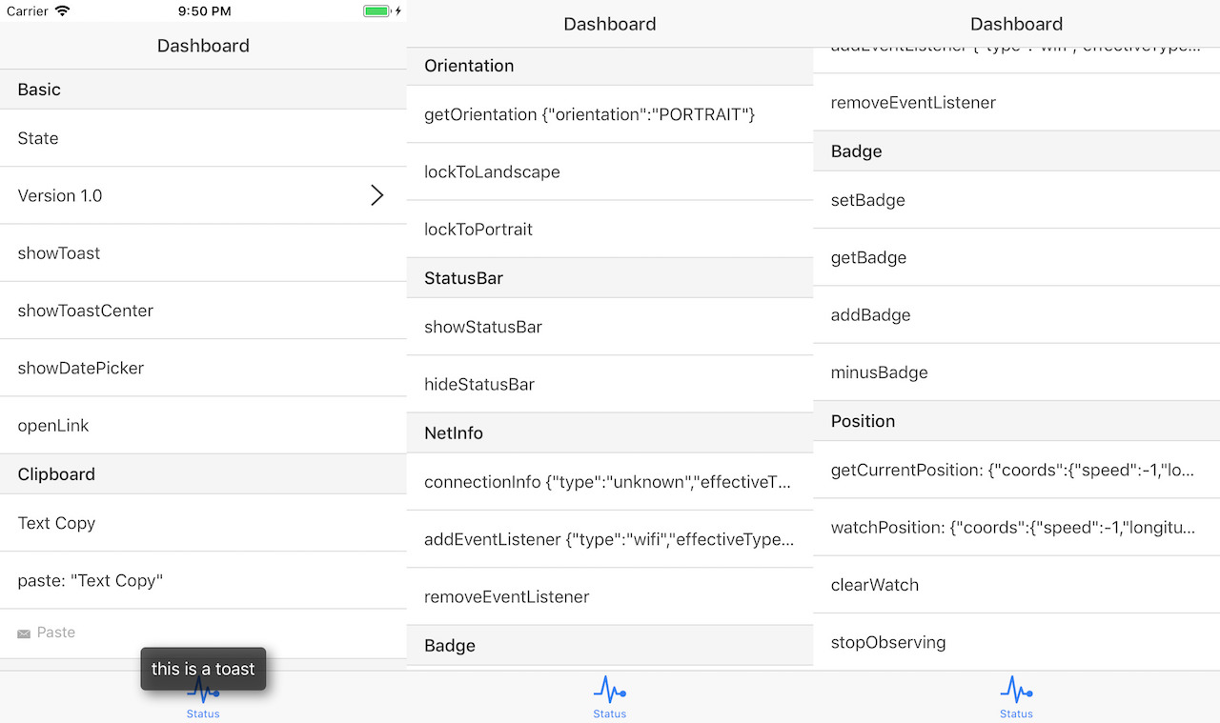This screenshot has width=1220, height=723.
Task: Select the showToast row
Action: coord(203,253)
